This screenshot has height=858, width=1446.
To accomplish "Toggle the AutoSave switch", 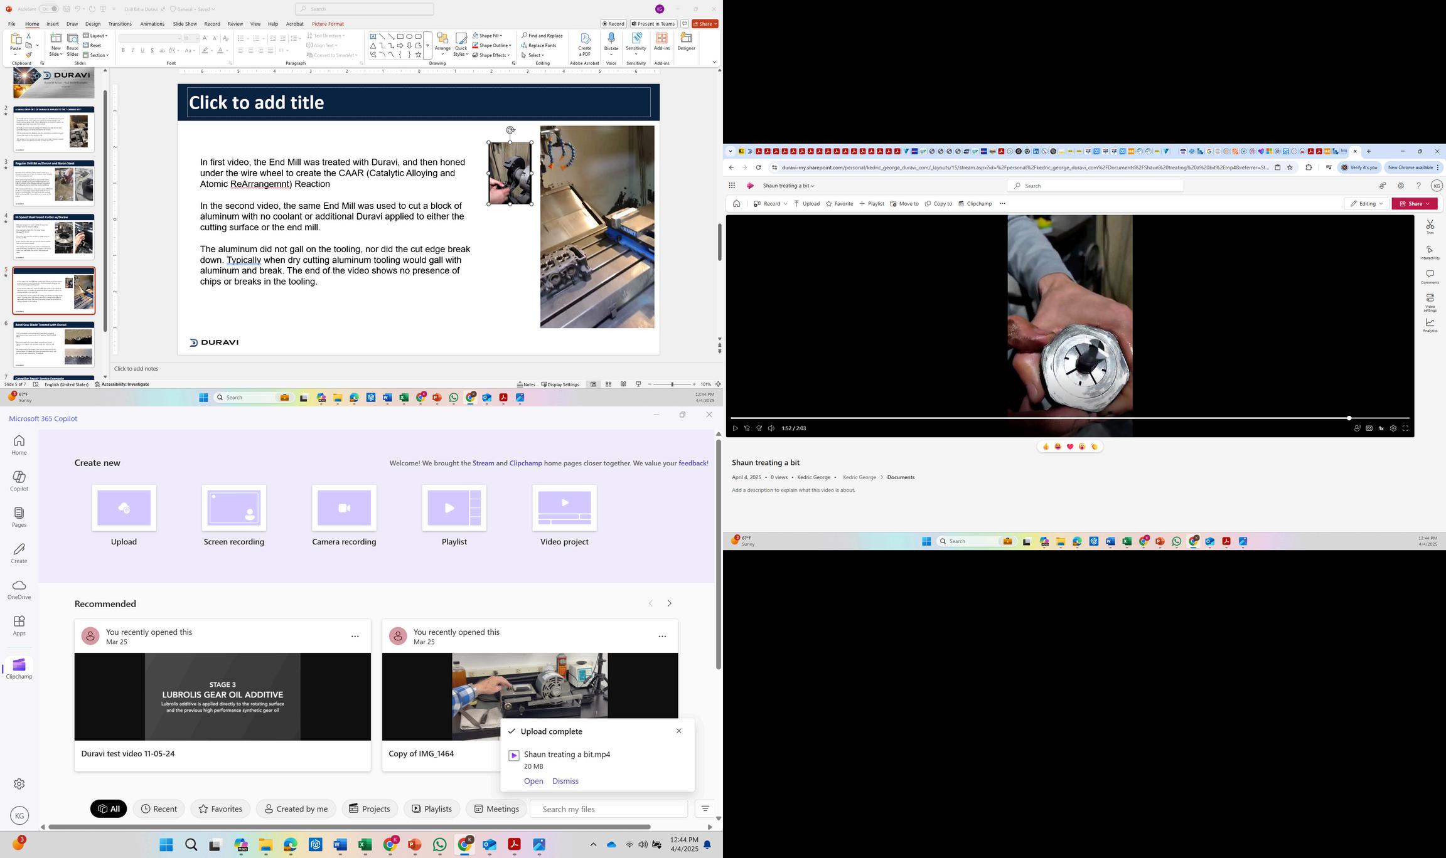I will click(x=48, y=9).
